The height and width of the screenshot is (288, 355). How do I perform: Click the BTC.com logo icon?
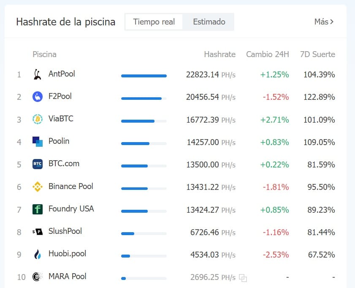37,164
